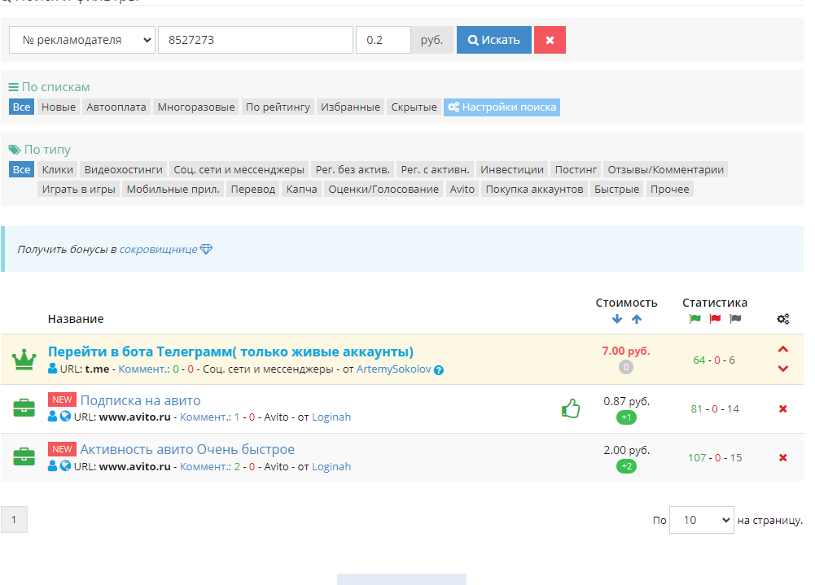
Task: Select Все in the По типу filters
Action: tap(21, 169)
